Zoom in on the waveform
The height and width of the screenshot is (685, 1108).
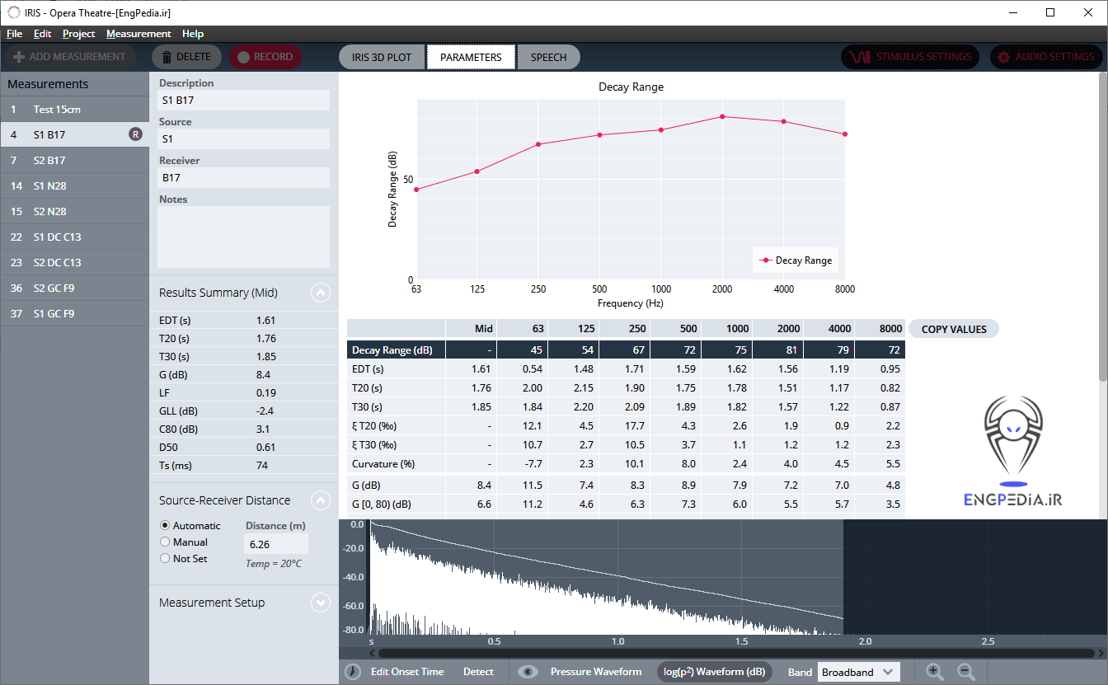click(x=935, y=672)
